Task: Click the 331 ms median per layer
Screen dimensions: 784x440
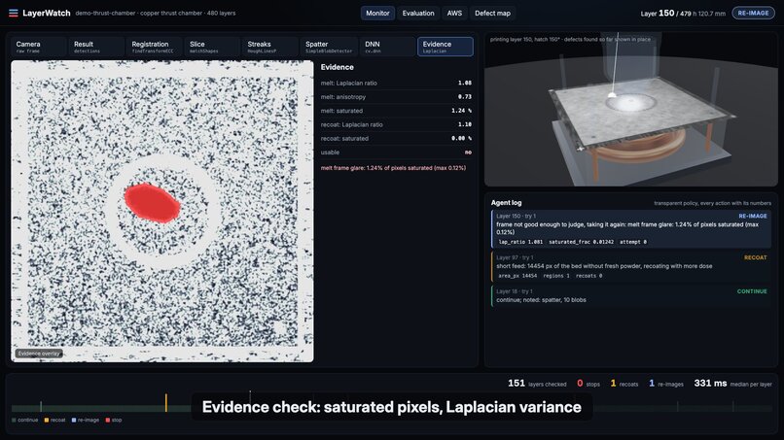Action: (x=733, y=384)
